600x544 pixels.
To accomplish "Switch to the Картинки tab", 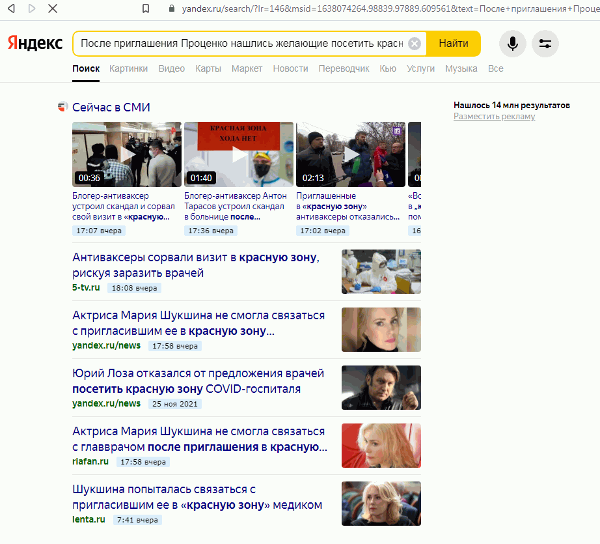I will [x=129, y=68].
